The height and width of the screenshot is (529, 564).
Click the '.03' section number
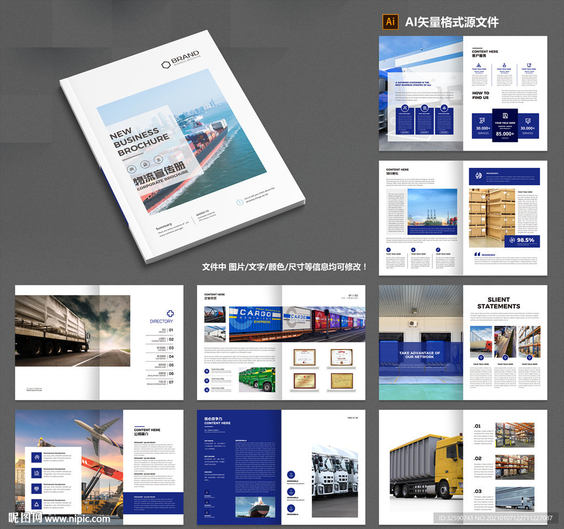pyautogui.click(x=478, y=491)
